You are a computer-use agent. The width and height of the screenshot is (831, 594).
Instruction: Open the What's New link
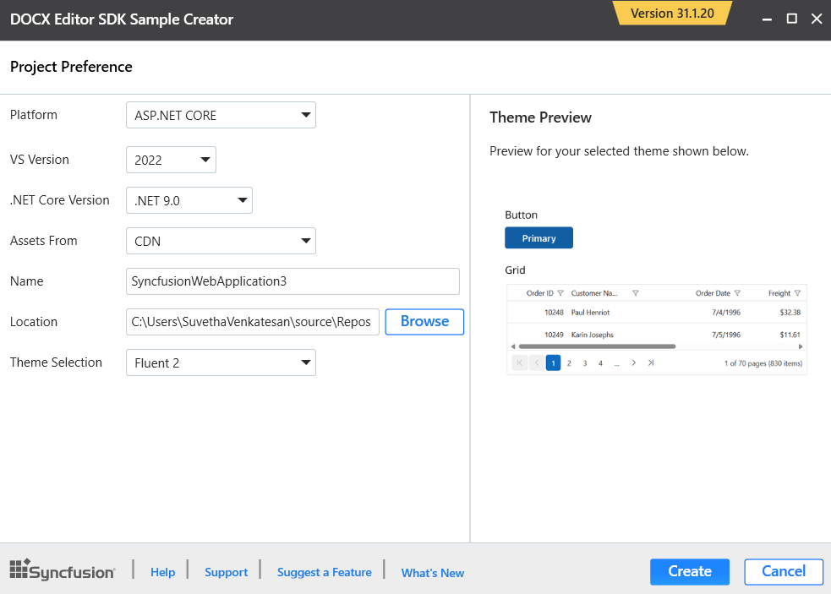click(x=432, y=572)
